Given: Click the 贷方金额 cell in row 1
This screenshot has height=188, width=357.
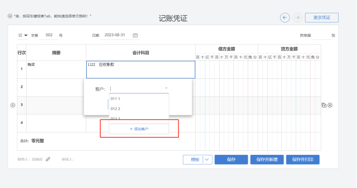Looking at the screenshot, I should coord(289,69).
